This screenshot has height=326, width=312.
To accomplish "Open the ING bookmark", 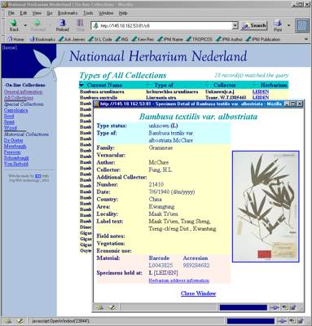I will (121, 39).
